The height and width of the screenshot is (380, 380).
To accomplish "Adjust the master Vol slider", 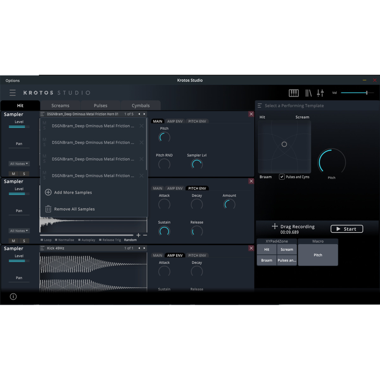I will pyautogui.click(x=366, y=93).
